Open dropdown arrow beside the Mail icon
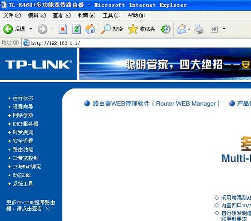 tap(189, 29)
